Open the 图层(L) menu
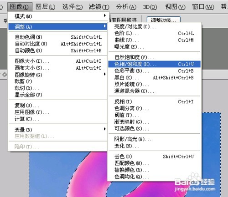 [45, 7]
